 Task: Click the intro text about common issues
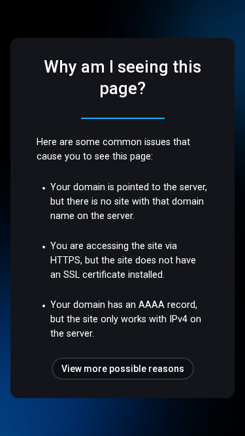tap(113, 149)
